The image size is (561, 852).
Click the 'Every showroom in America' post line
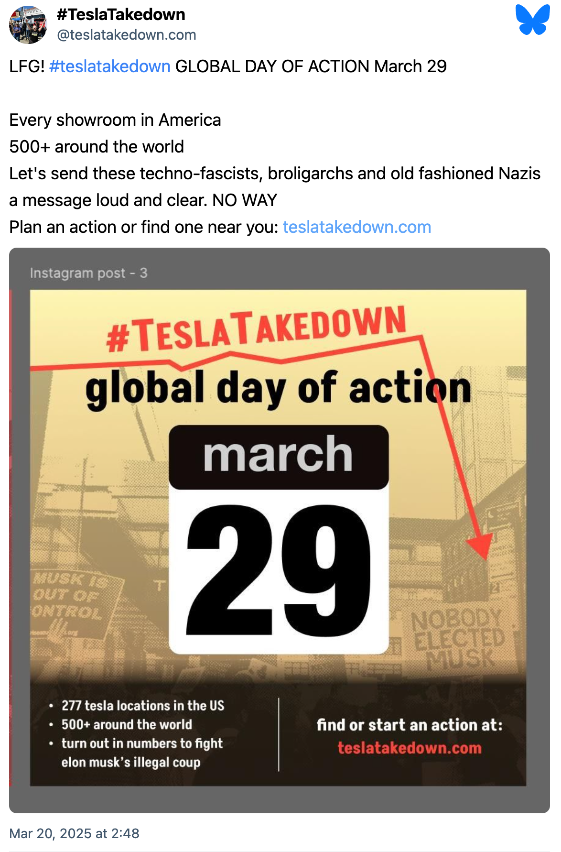[115, 120]
